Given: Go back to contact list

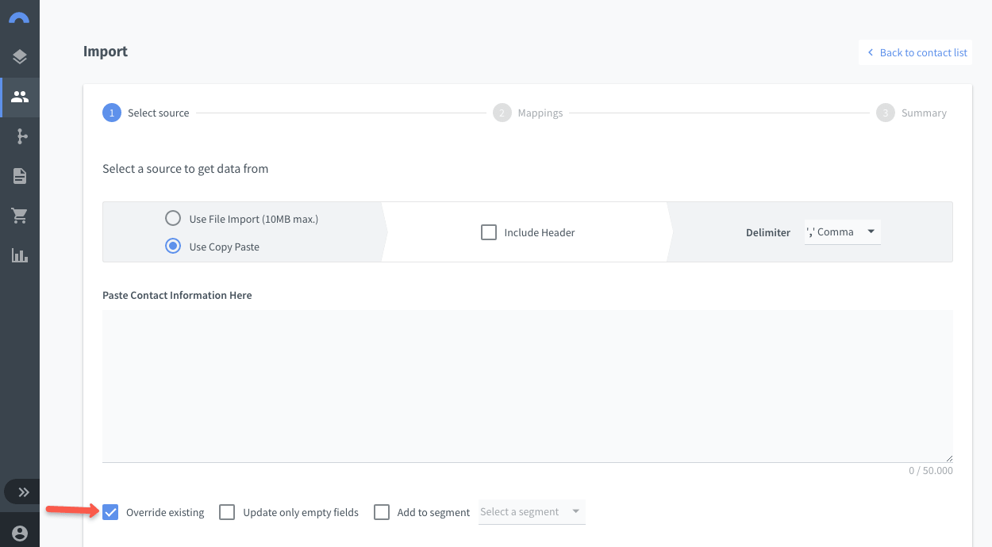Looking at the screenshot, I should pos(916,52).
